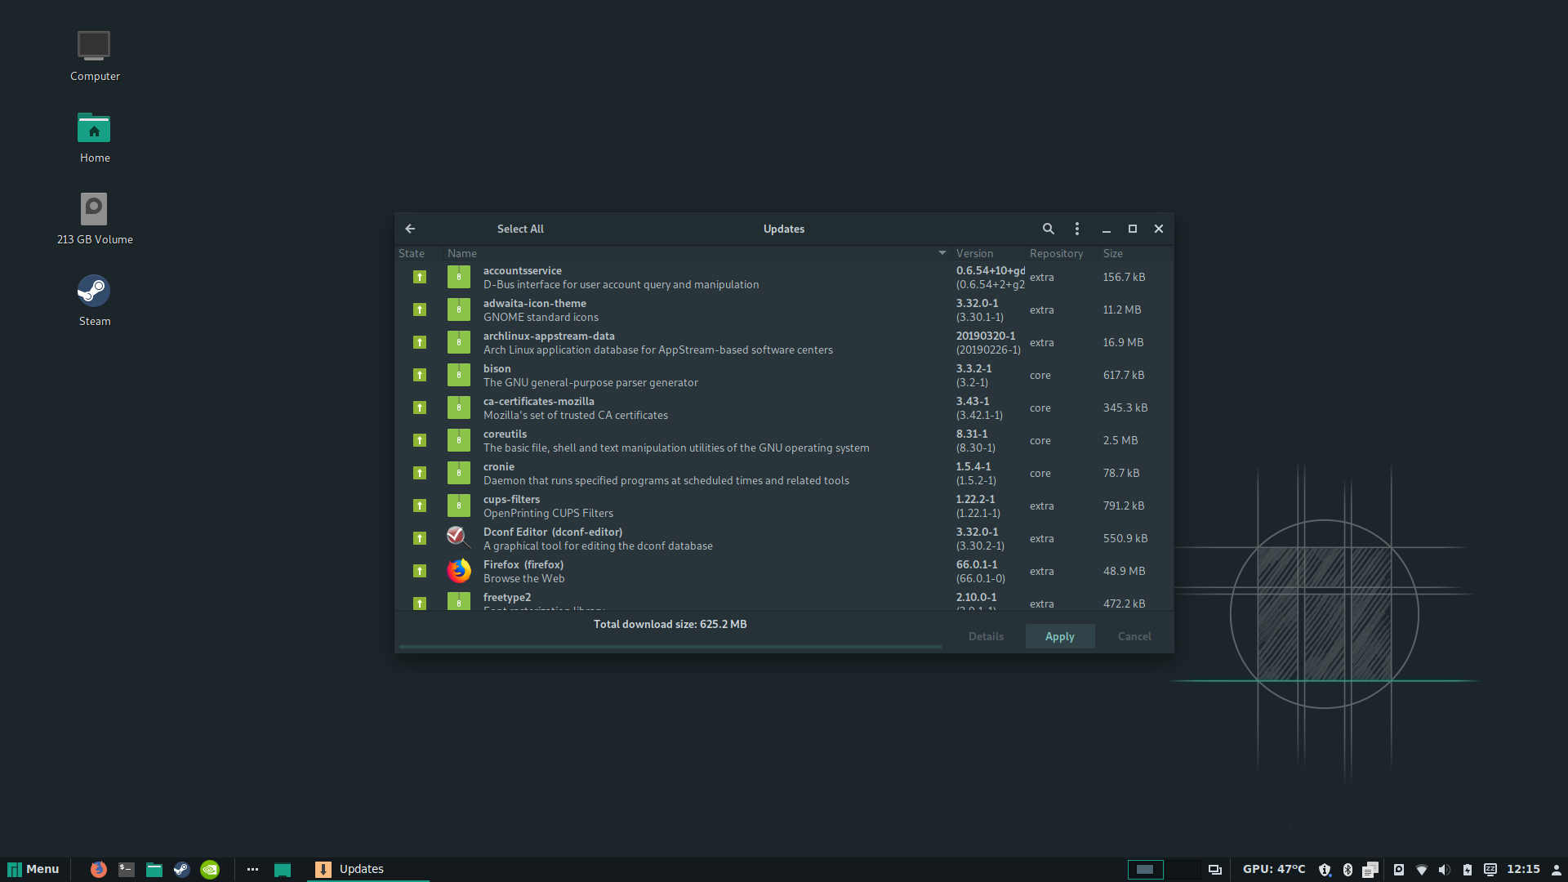Image resolution: width=1568 pixels, height=882 pixels.
Task: Toggle update state for archlinux-appstream-data
Action: pyautogui.click(x=419, y=342)
